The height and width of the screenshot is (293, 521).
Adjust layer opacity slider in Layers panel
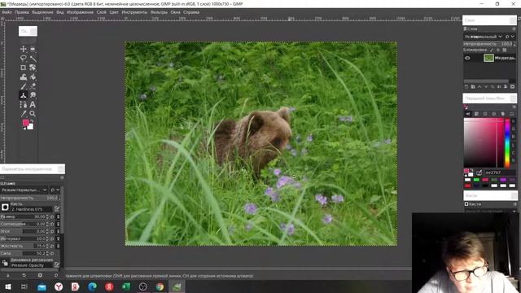pyautogui.click(x=489, y=43)
